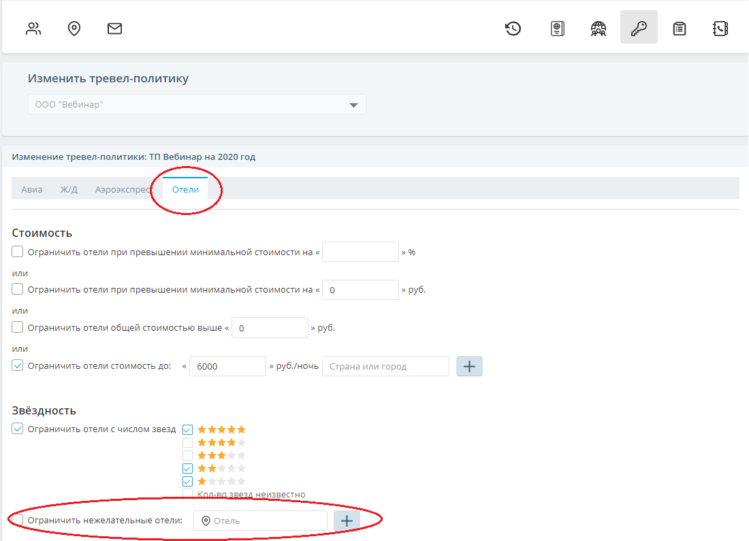Enable limit by minimum cost excess percent
The width and height of the screenshot is (749, 541).
point(18,252)
